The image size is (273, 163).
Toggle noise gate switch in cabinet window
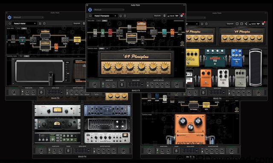pyautogui.click(x=23, y=92)
